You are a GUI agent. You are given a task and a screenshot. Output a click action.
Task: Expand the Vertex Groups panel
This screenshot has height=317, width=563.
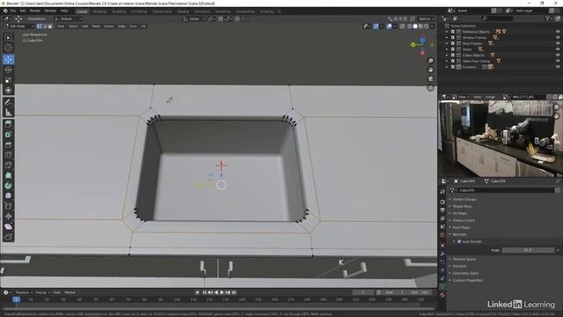(464, 199)
